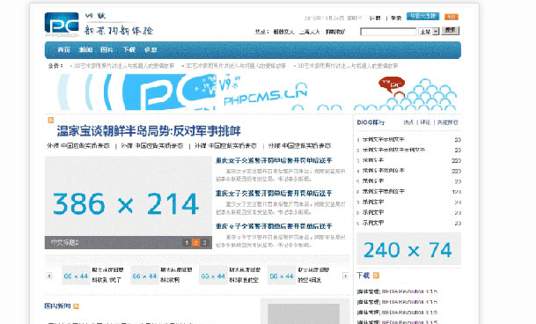Click last 66 × 44 carousel thumbnail
The image size is (536, 324).
282,276
